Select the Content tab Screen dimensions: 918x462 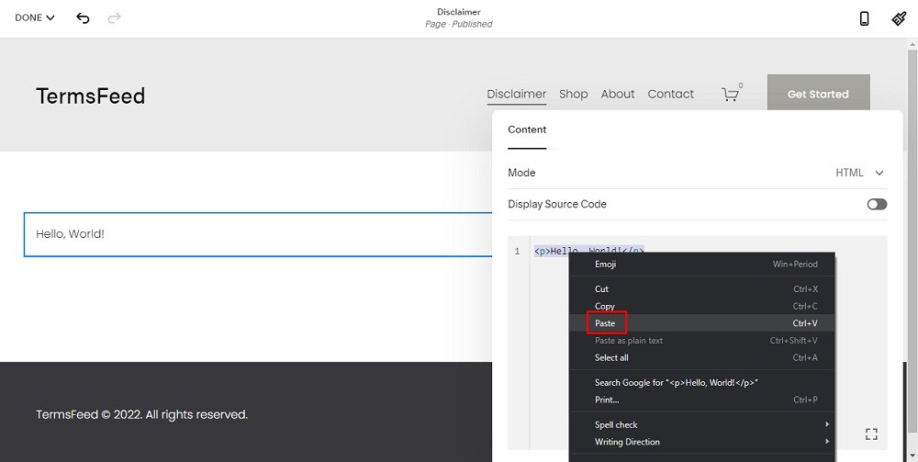(527, 130)
